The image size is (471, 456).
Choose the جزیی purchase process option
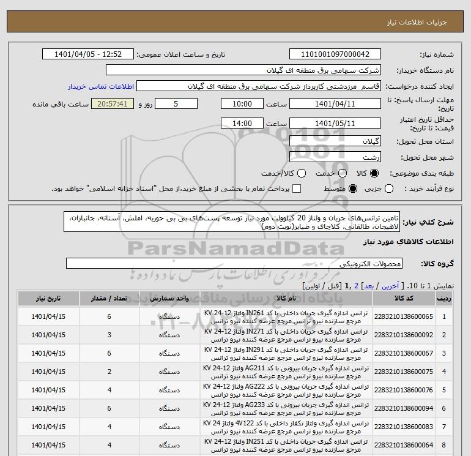coord(389,189)
